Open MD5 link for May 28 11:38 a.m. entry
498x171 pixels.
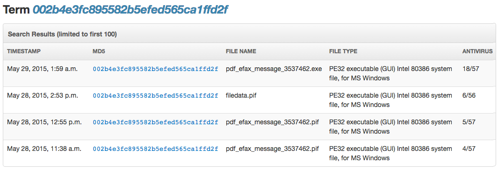tap(156, 149)
